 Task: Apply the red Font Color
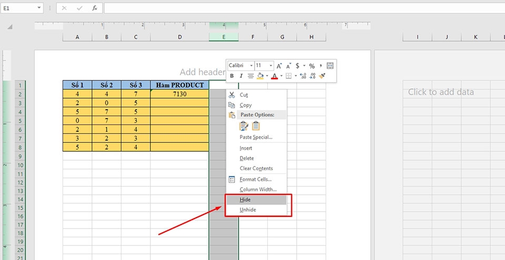275,76
